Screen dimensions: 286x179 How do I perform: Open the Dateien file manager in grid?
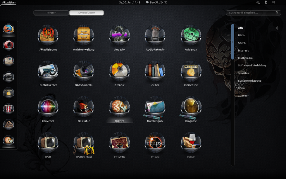point(120,106)
